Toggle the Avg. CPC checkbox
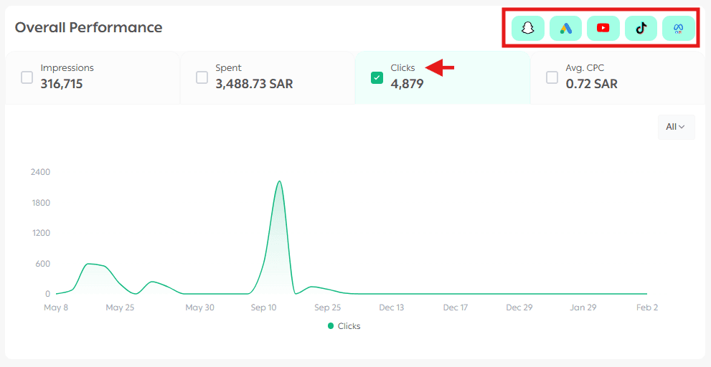 click(552, 77)
